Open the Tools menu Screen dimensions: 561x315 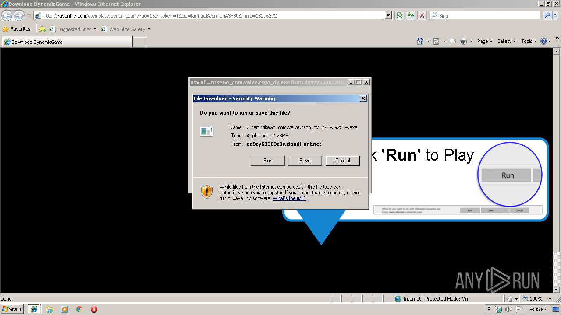[x=529, y=41]
